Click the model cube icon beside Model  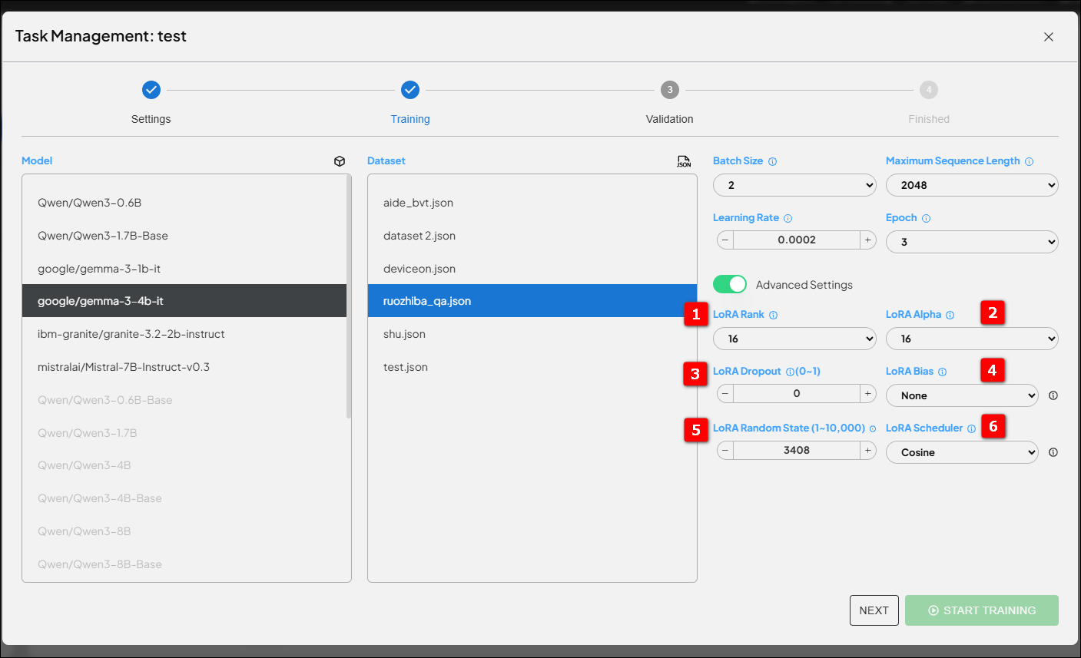click(x=340, y=161)
